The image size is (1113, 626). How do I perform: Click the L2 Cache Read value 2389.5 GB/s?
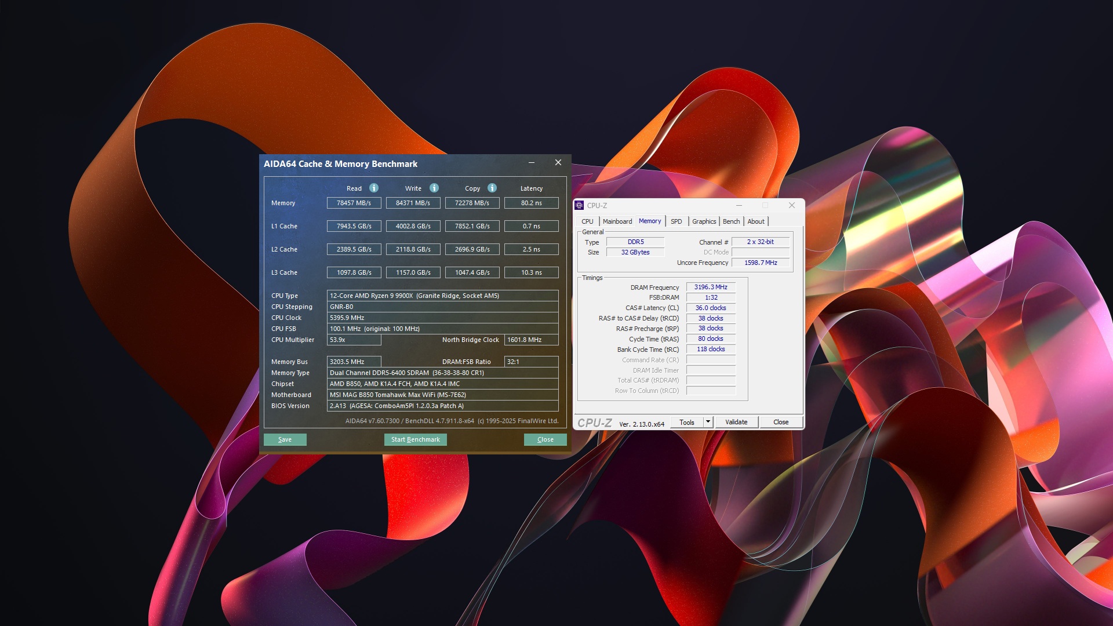tap(354, 249)
